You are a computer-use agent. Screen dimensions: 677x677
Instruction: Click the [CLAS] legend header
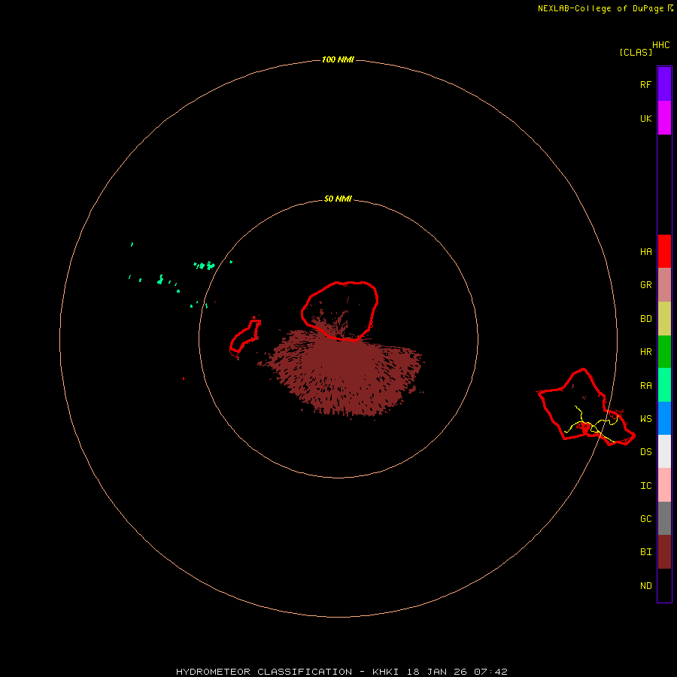[x=636, y=52]
